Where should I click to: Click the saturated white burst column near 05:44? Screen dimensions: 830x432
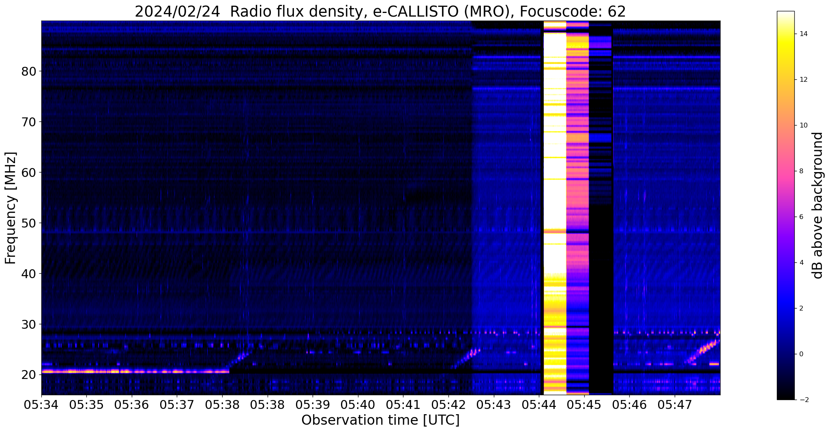coord(555,208)
